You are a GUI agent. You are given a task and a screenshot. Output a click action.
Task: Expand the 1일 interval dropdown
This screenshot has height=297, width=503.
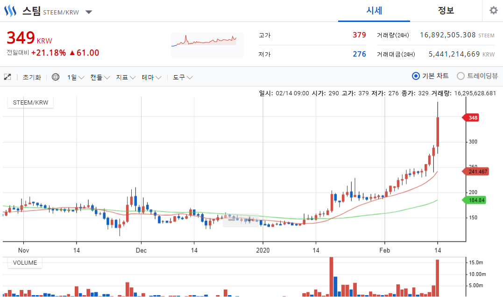tap(75, 78)
